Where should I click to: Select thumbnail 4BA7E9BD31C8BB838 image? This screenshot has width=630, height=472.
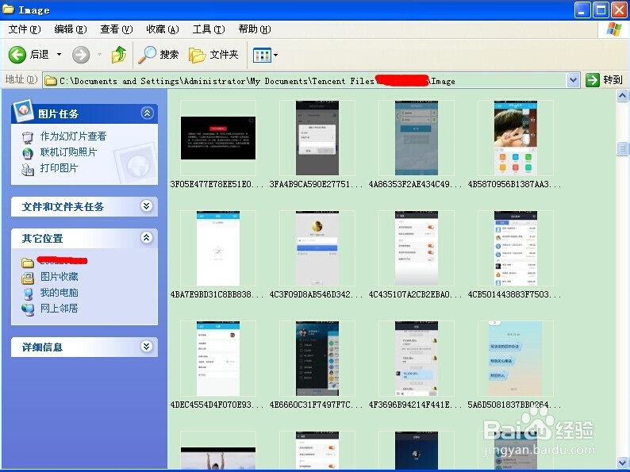click(x=217, y=248)
